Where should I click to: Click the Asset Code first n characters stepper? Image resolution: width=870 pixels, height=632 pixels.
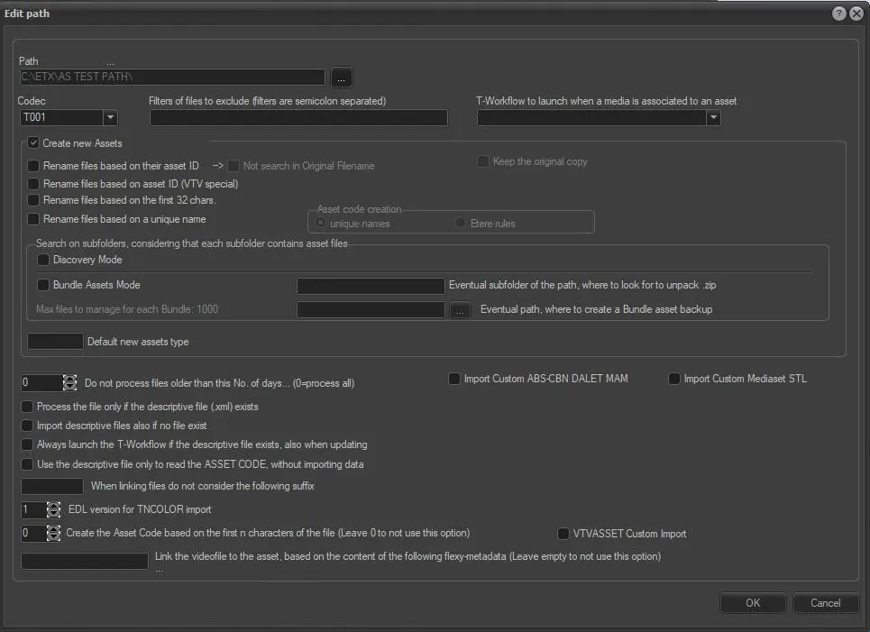[x=53, y=534]
